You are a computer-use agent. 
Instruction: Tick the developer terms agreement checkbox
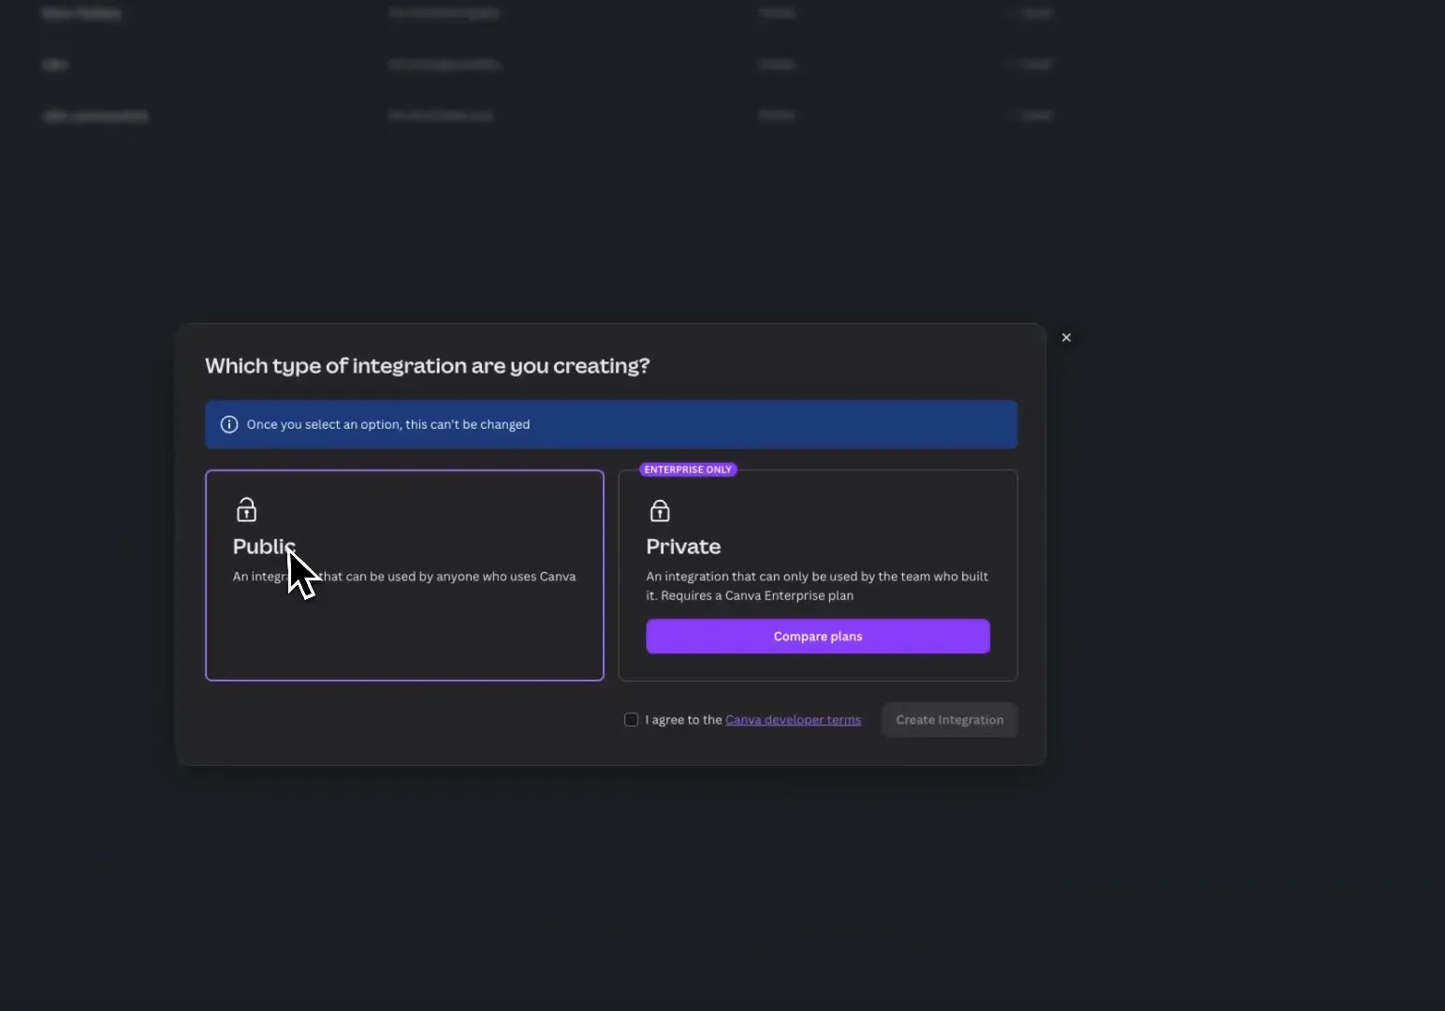[x=632, y=720]
